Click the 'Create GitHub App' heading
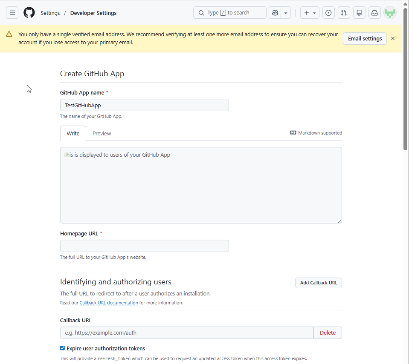The width and height of the screenshot is (409, 364). (x=92, y=74)
